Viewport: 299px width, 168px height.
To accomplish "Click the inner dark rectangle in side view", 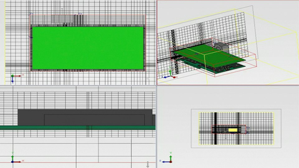I will 94,120.
